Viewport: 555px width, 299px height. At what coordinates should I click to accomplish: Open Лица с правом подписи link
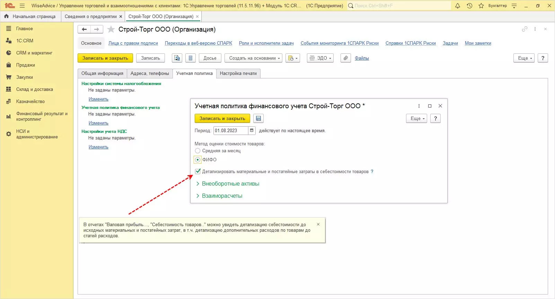[133, 43]
